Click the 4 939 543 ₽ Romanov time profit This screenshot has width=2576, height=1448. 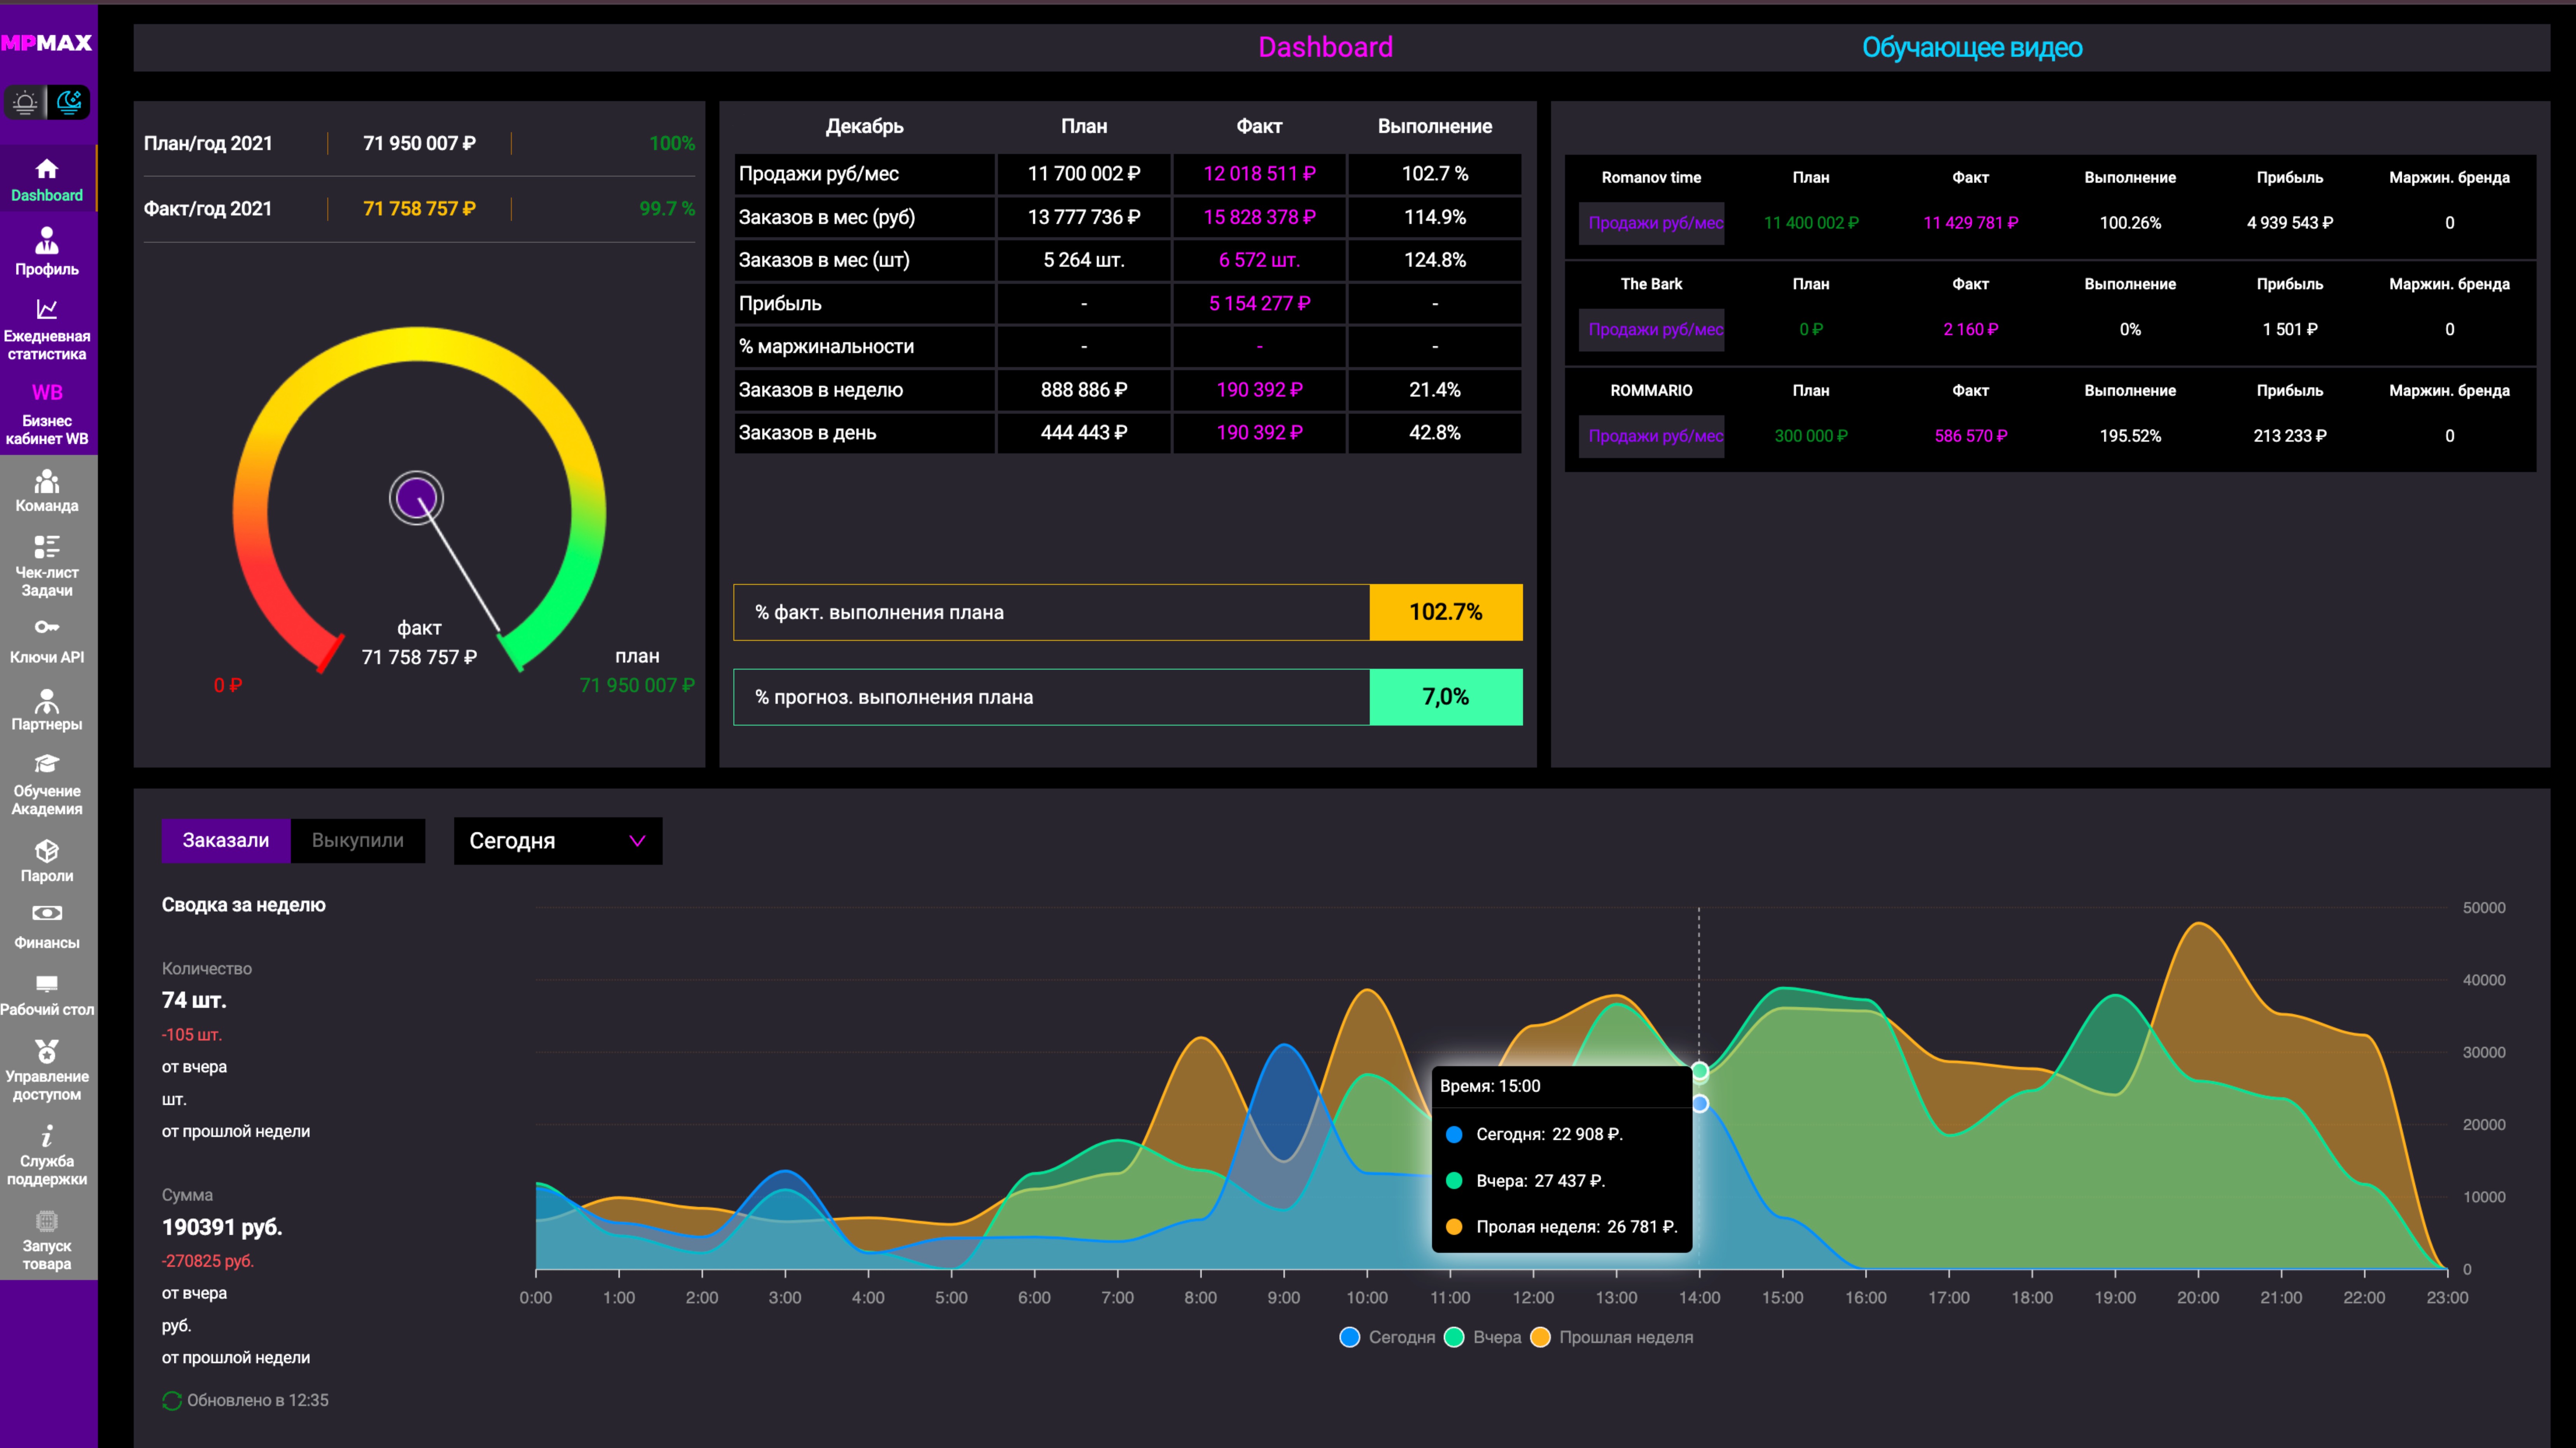[2290, 223]
